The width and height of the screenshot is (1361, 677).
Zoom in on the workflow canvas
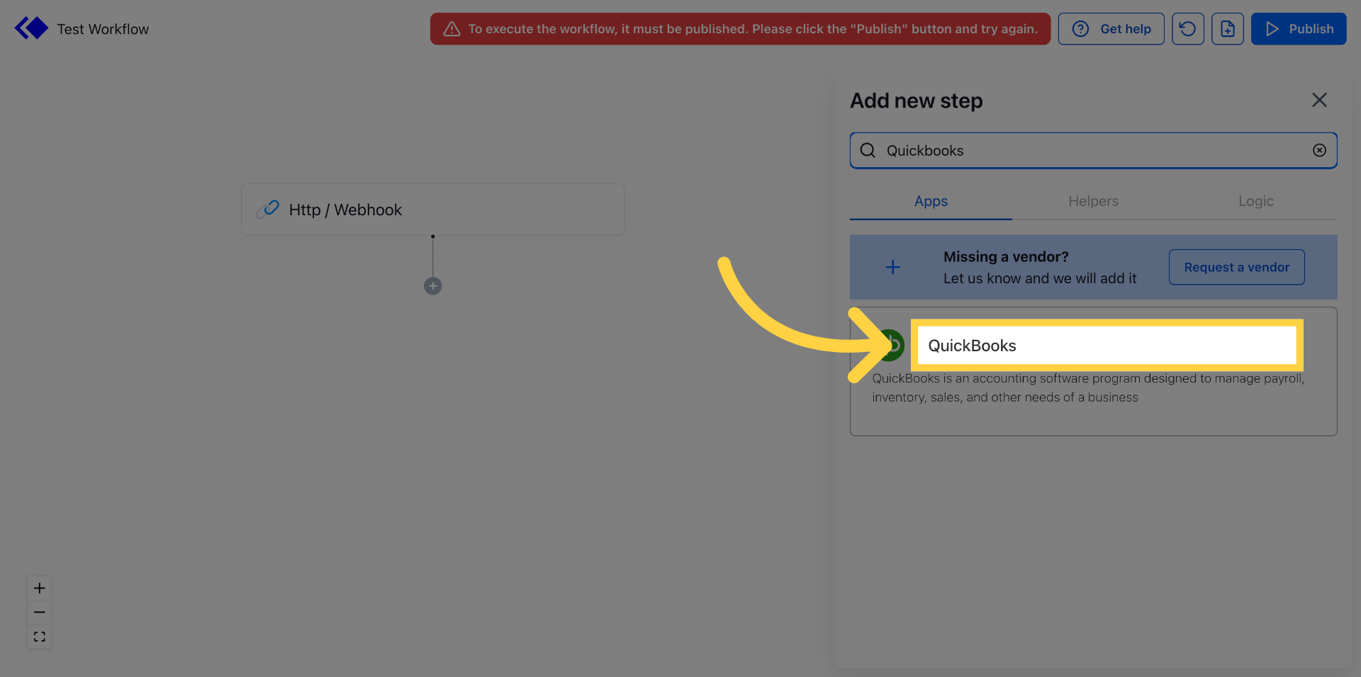[x=39, y=588]
